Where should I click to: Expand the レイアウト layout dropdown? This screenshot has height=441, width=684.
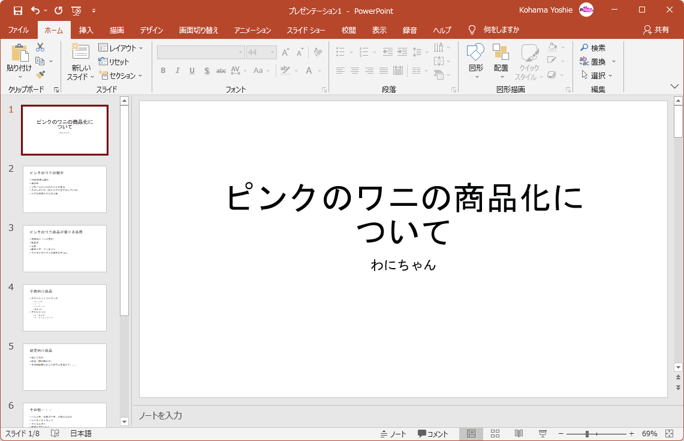pos(121,48)
